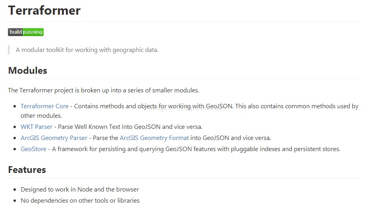Click the 'A framework for persisting' description
Image resolution: width=374 pixels, height=207 pixels.
pos(196,149)
